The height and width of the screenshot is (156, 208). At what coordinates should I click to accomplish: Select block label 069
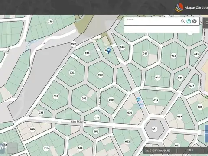tap(80, 148)
